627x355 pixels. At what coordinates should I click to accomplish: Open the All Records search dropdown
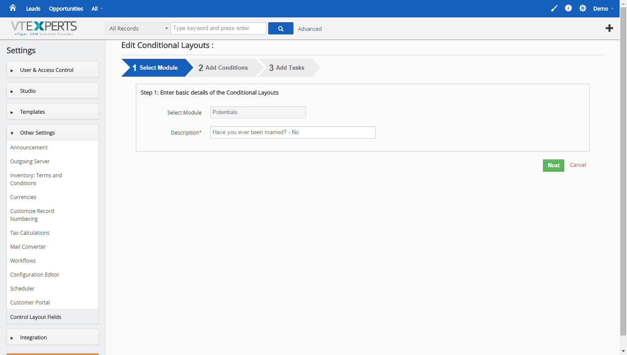[x=138, y=28]
